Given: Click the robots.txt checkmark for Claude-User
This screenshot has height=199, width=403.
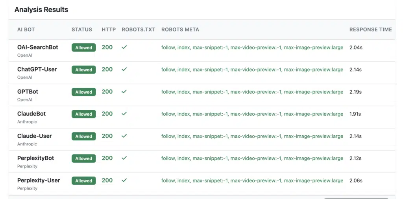Looking at the screenshot, I should click(x=124, y=136).
